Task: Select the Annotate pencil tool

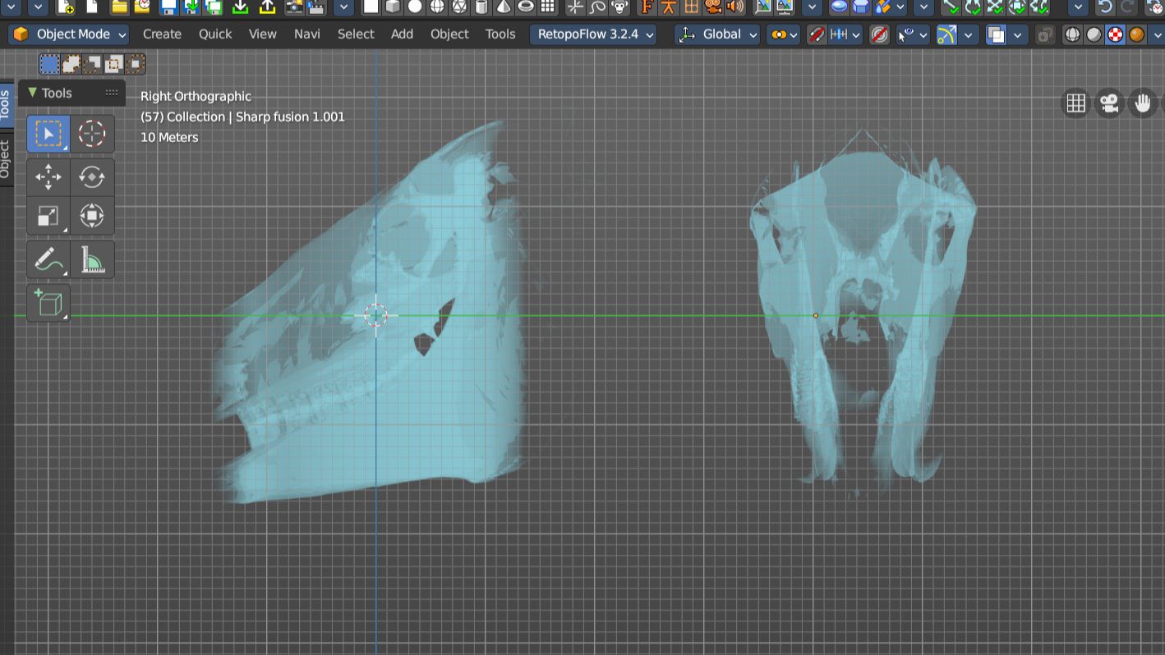Action: click(48, 261)
